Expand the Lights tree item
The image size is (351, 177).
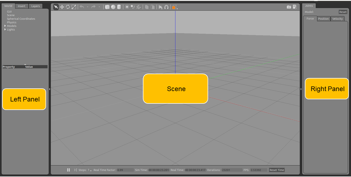[5, 30]
